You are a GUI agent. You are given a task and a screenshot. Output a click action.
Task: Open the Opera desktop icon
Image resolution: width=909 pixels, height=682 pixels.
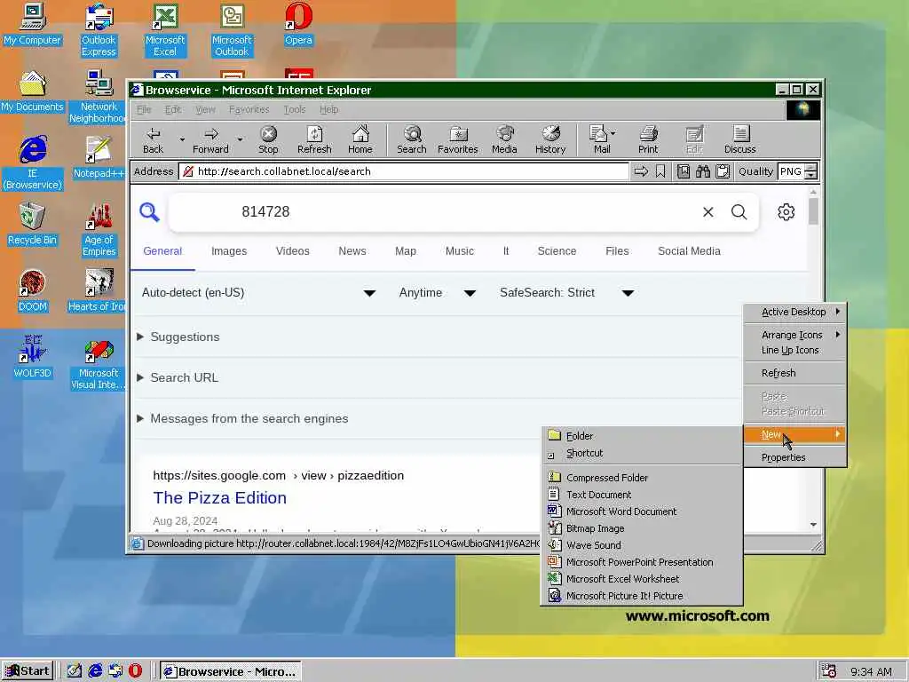(x=298, y=24)
